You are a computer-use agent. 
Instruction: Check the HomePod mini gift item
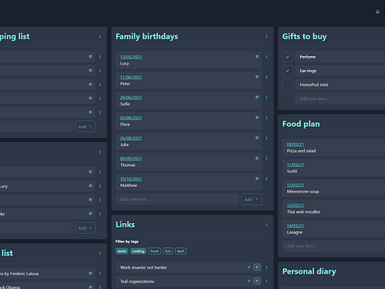click(x=288, y=84)
